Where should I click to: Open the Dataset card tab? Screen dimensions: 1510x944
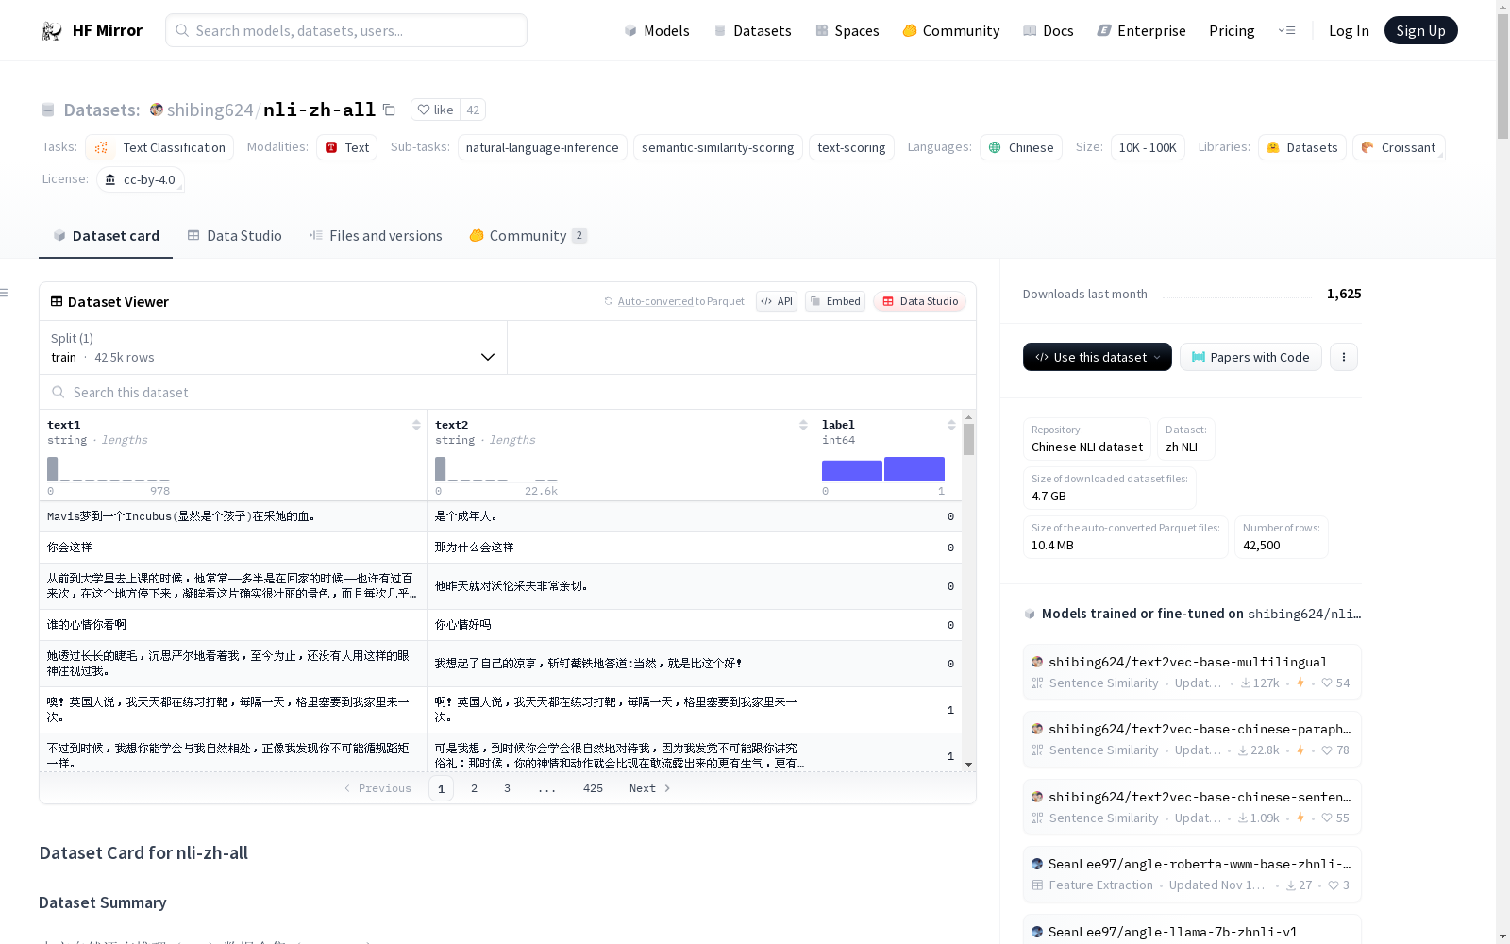(x=106, y=236)
